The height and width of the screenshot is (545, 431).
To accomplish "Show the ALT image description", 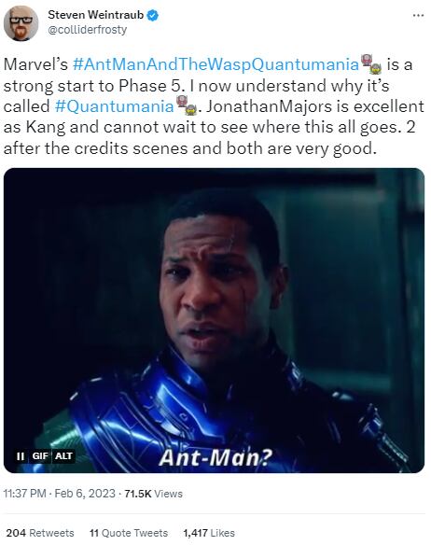I will click(63, 455).
